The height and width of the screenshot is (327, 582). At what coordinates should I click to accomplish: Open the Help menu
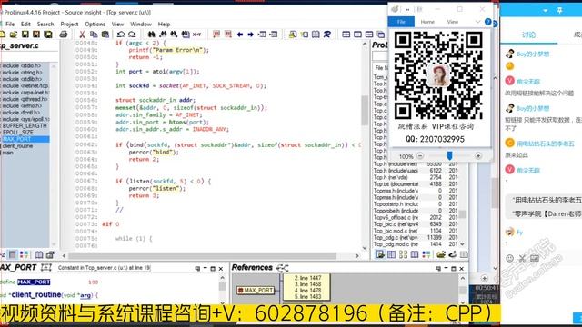pyautogui.click(x=164, y=25)
